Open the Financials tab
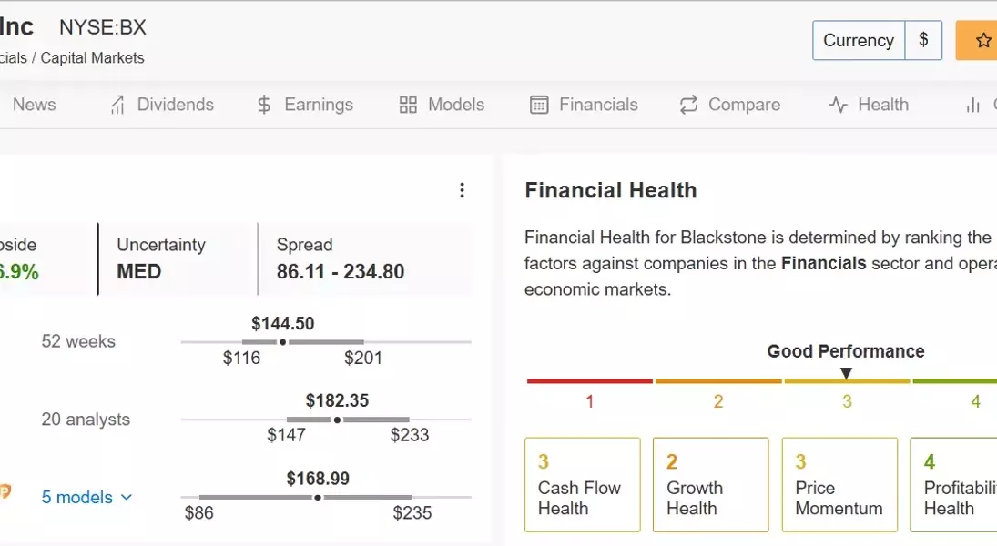The width and height of the screenshot is (997, 546). (x=598, y=105)
